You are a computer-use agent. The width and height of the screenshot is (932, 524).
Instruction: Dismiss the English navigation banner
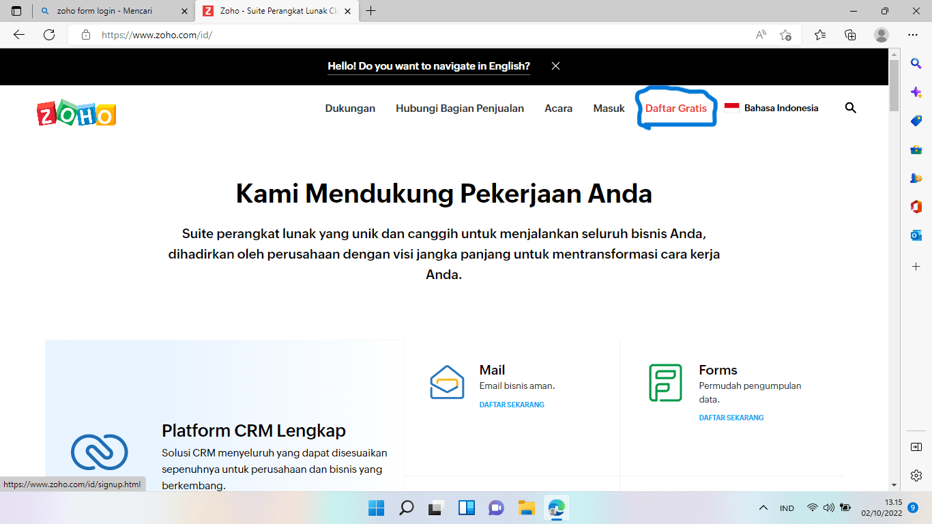[555, 66]
